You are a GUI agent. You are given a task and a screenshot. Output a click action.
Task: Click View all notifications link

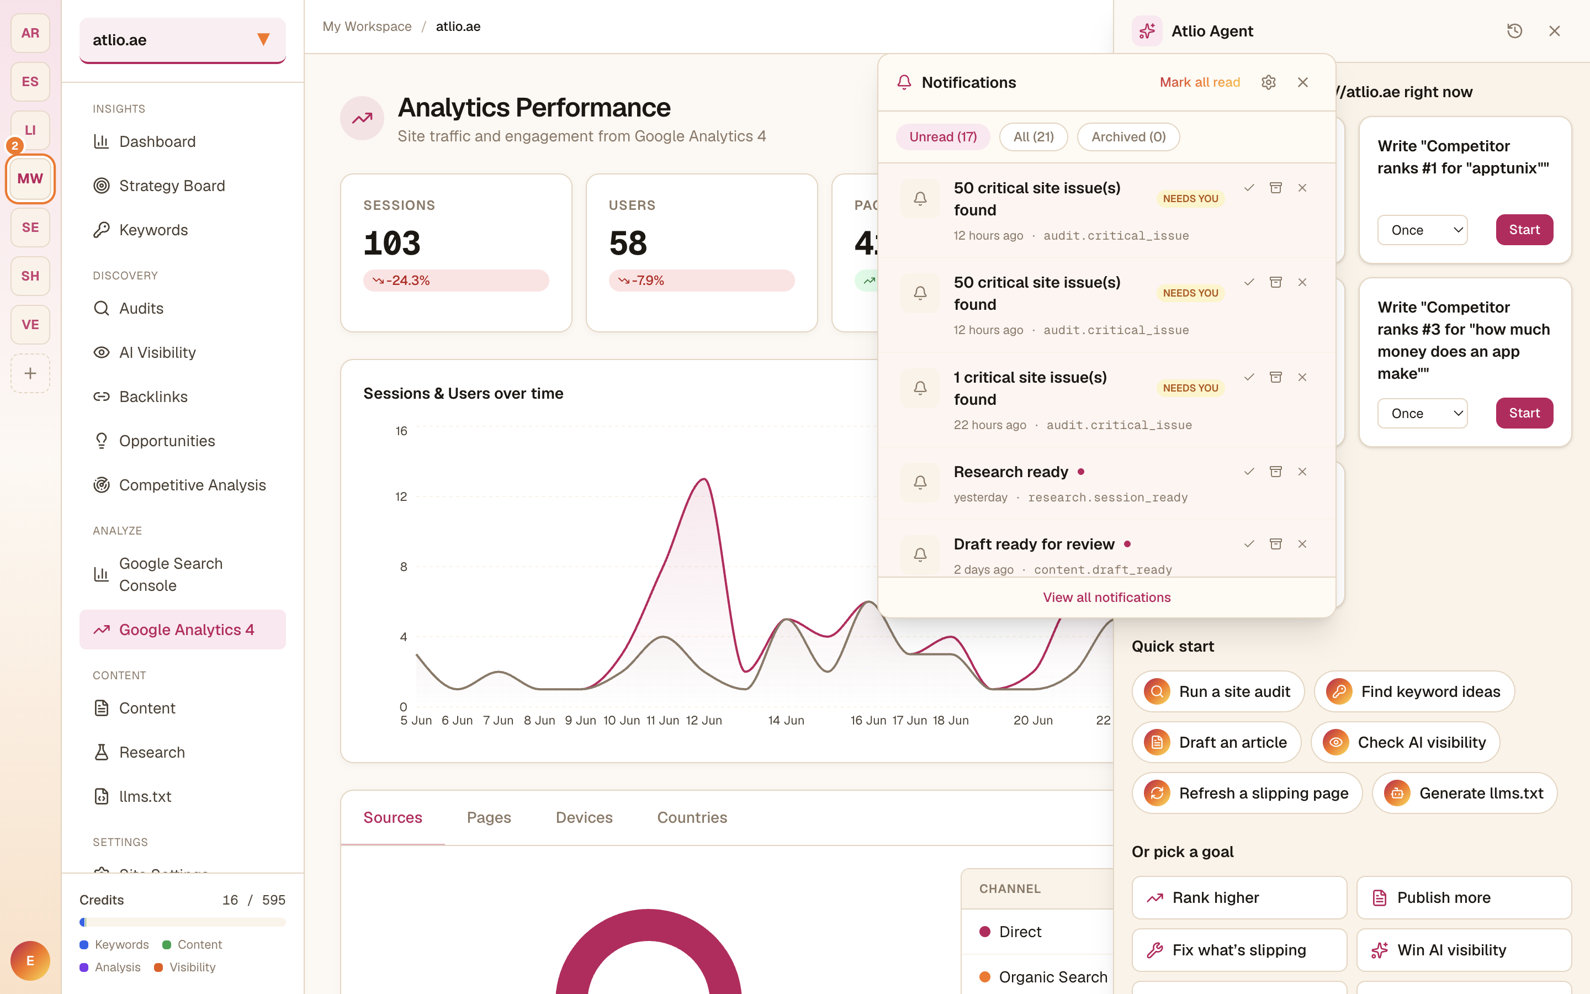pos(1106,597)
